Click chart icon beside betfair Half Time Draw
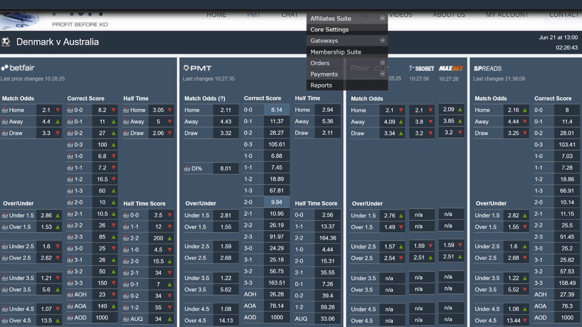 [x=126, y=134]
